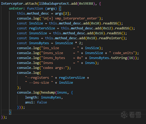Click the 'function' keyword
Viewport: 146px width, 124px height.
click(35, 9)
